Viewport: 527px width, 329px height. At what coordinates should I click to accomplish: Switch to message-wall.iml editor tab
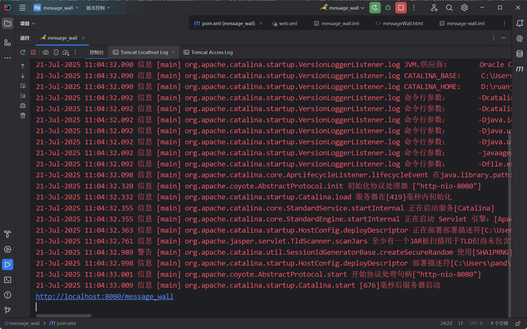[462, 24]
